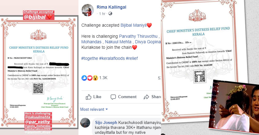This screenshot has height=135, width=259.
Task: Open the 1.3K reactions count
Action: [x=103, y=78]
